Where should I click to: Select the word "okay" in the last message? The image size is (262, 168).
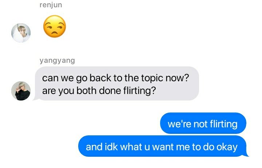(227, 147)
